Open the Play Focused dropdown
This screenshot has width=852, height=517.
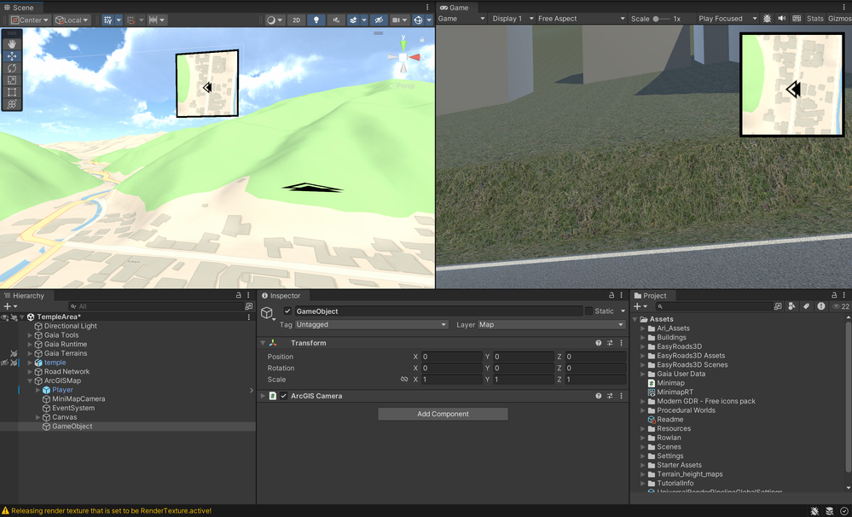click(727, 19)
